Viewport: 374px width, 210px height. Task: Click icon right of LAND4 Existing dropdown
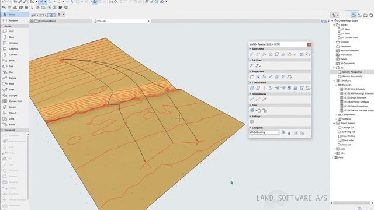point(283,132)
